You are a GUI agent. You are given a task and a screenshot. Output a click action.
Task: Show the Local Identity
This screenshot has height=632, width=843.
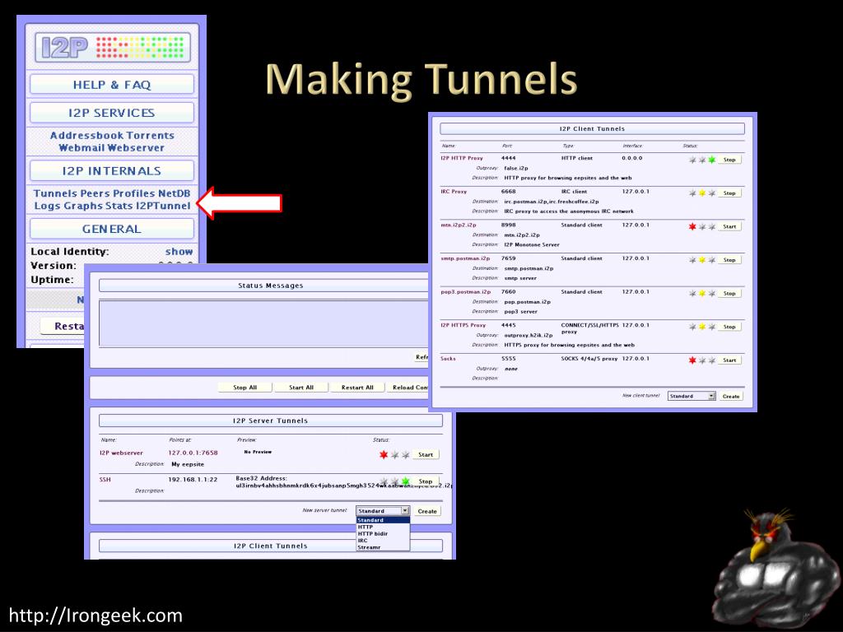[x=179, y=252]
